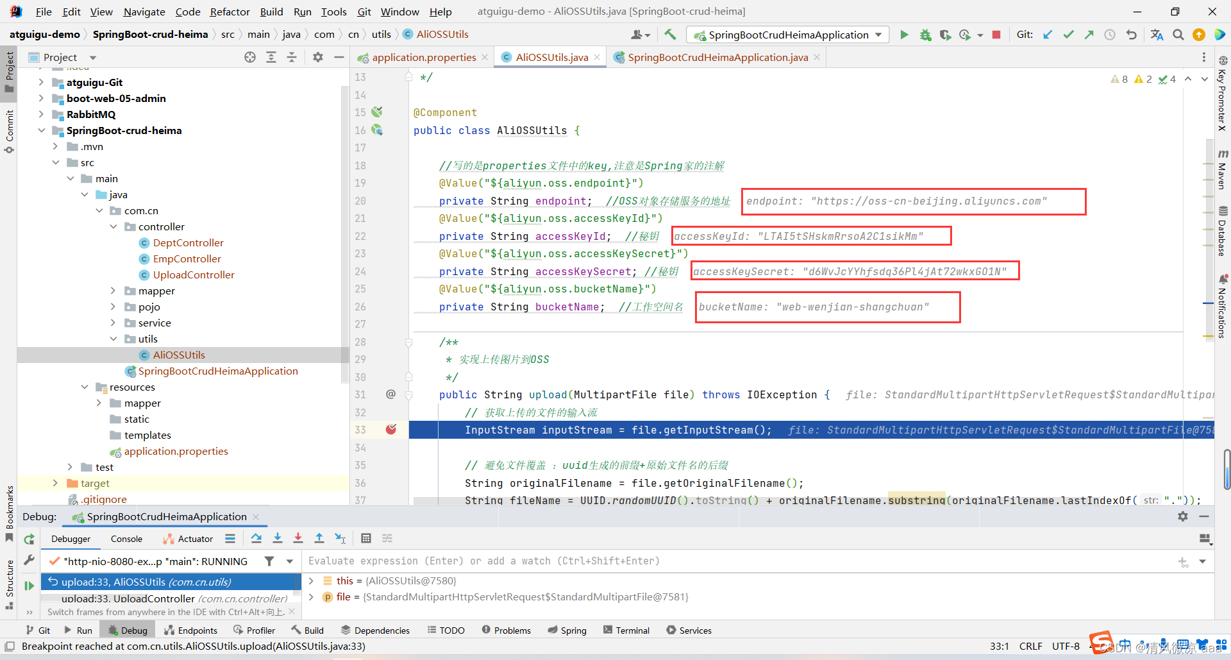Open the Project view dropdown arrow

[x=93, y=58]
